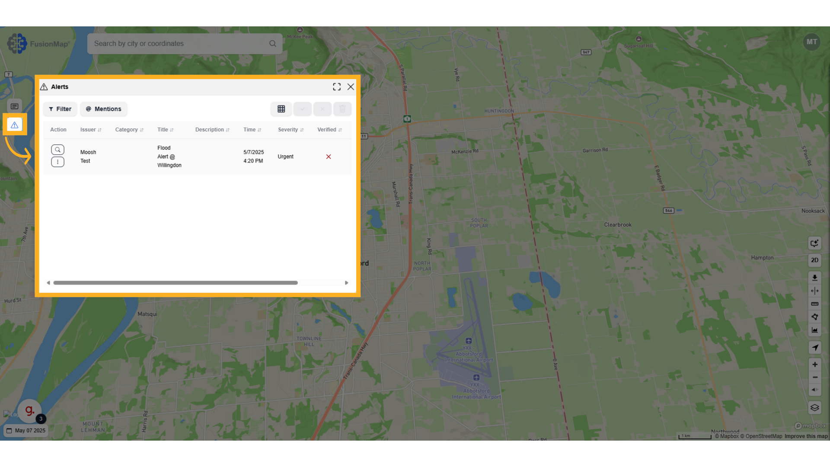Sort alerts by Description column
The height and width of the screenshot is (467, 830).
click(x=212, y=130)
